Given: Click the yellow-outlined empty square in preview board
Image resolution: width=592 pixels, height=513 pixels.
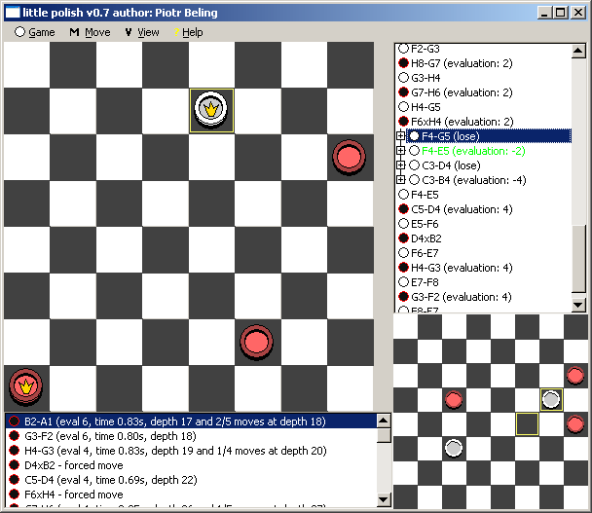Looking at the screenshot, I should [x=527, y=423].
